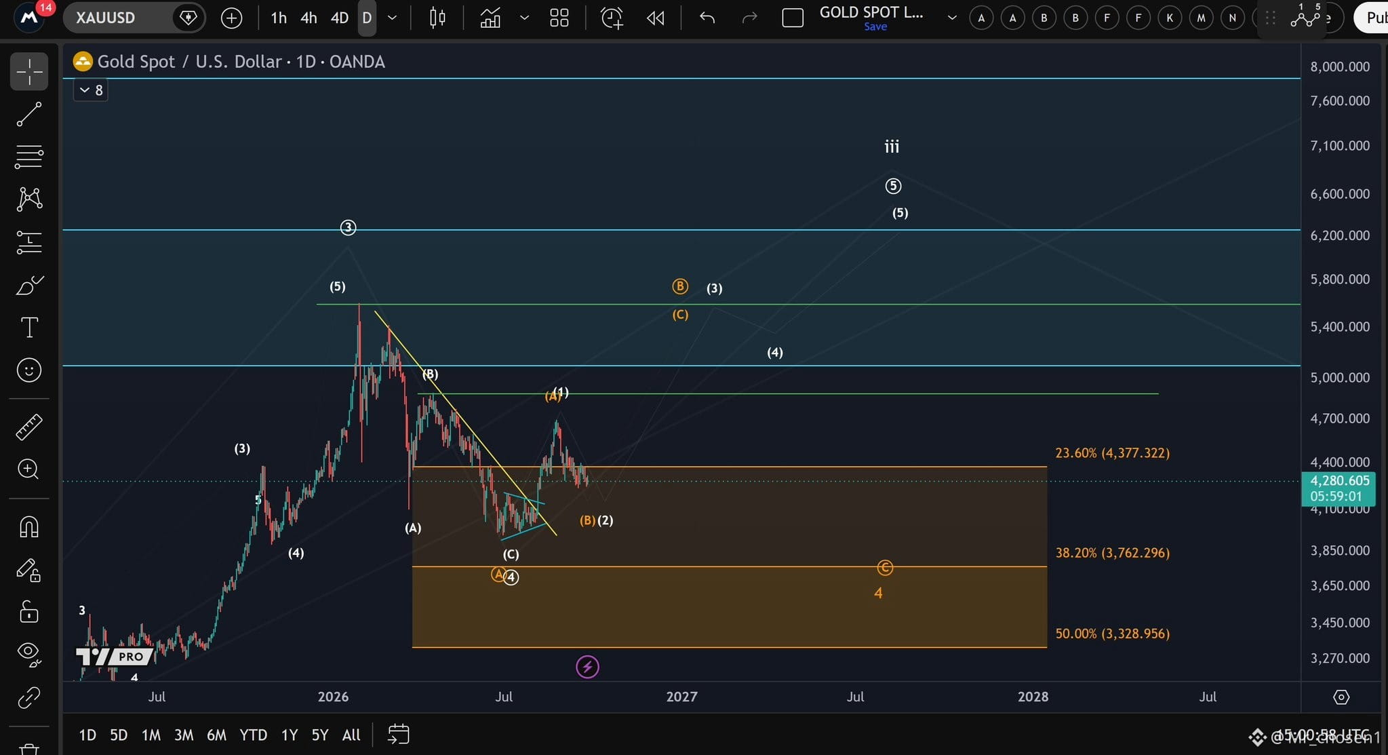Screen dimensions: 1388x755
Task: Open the XAUUSD symbol search field
Action: [121, 18]
